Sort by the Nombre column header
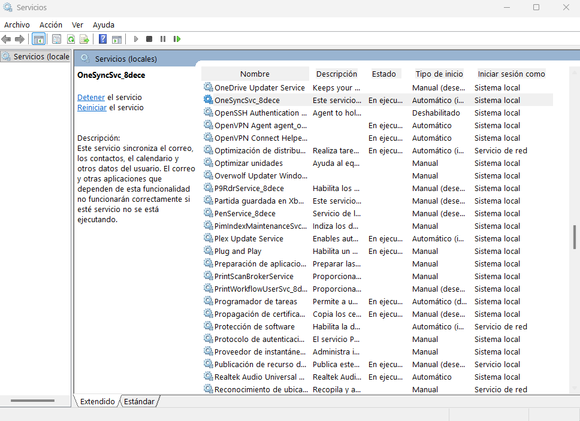This screenshot has height=421, width=580. 255,74
